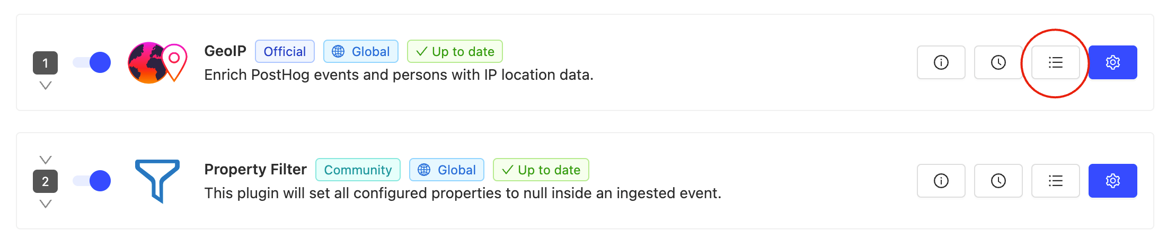Move Property Filter up with chevron

coord(46,159)
